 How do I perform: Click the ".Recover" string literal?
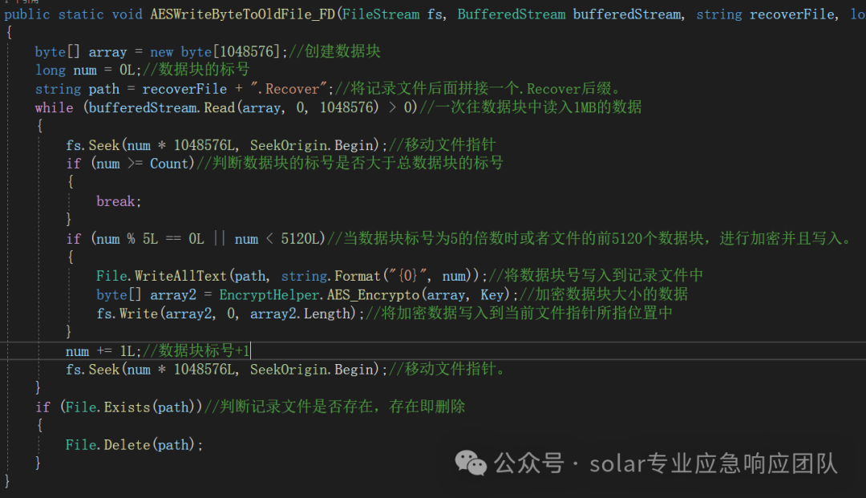pos(285,88)
